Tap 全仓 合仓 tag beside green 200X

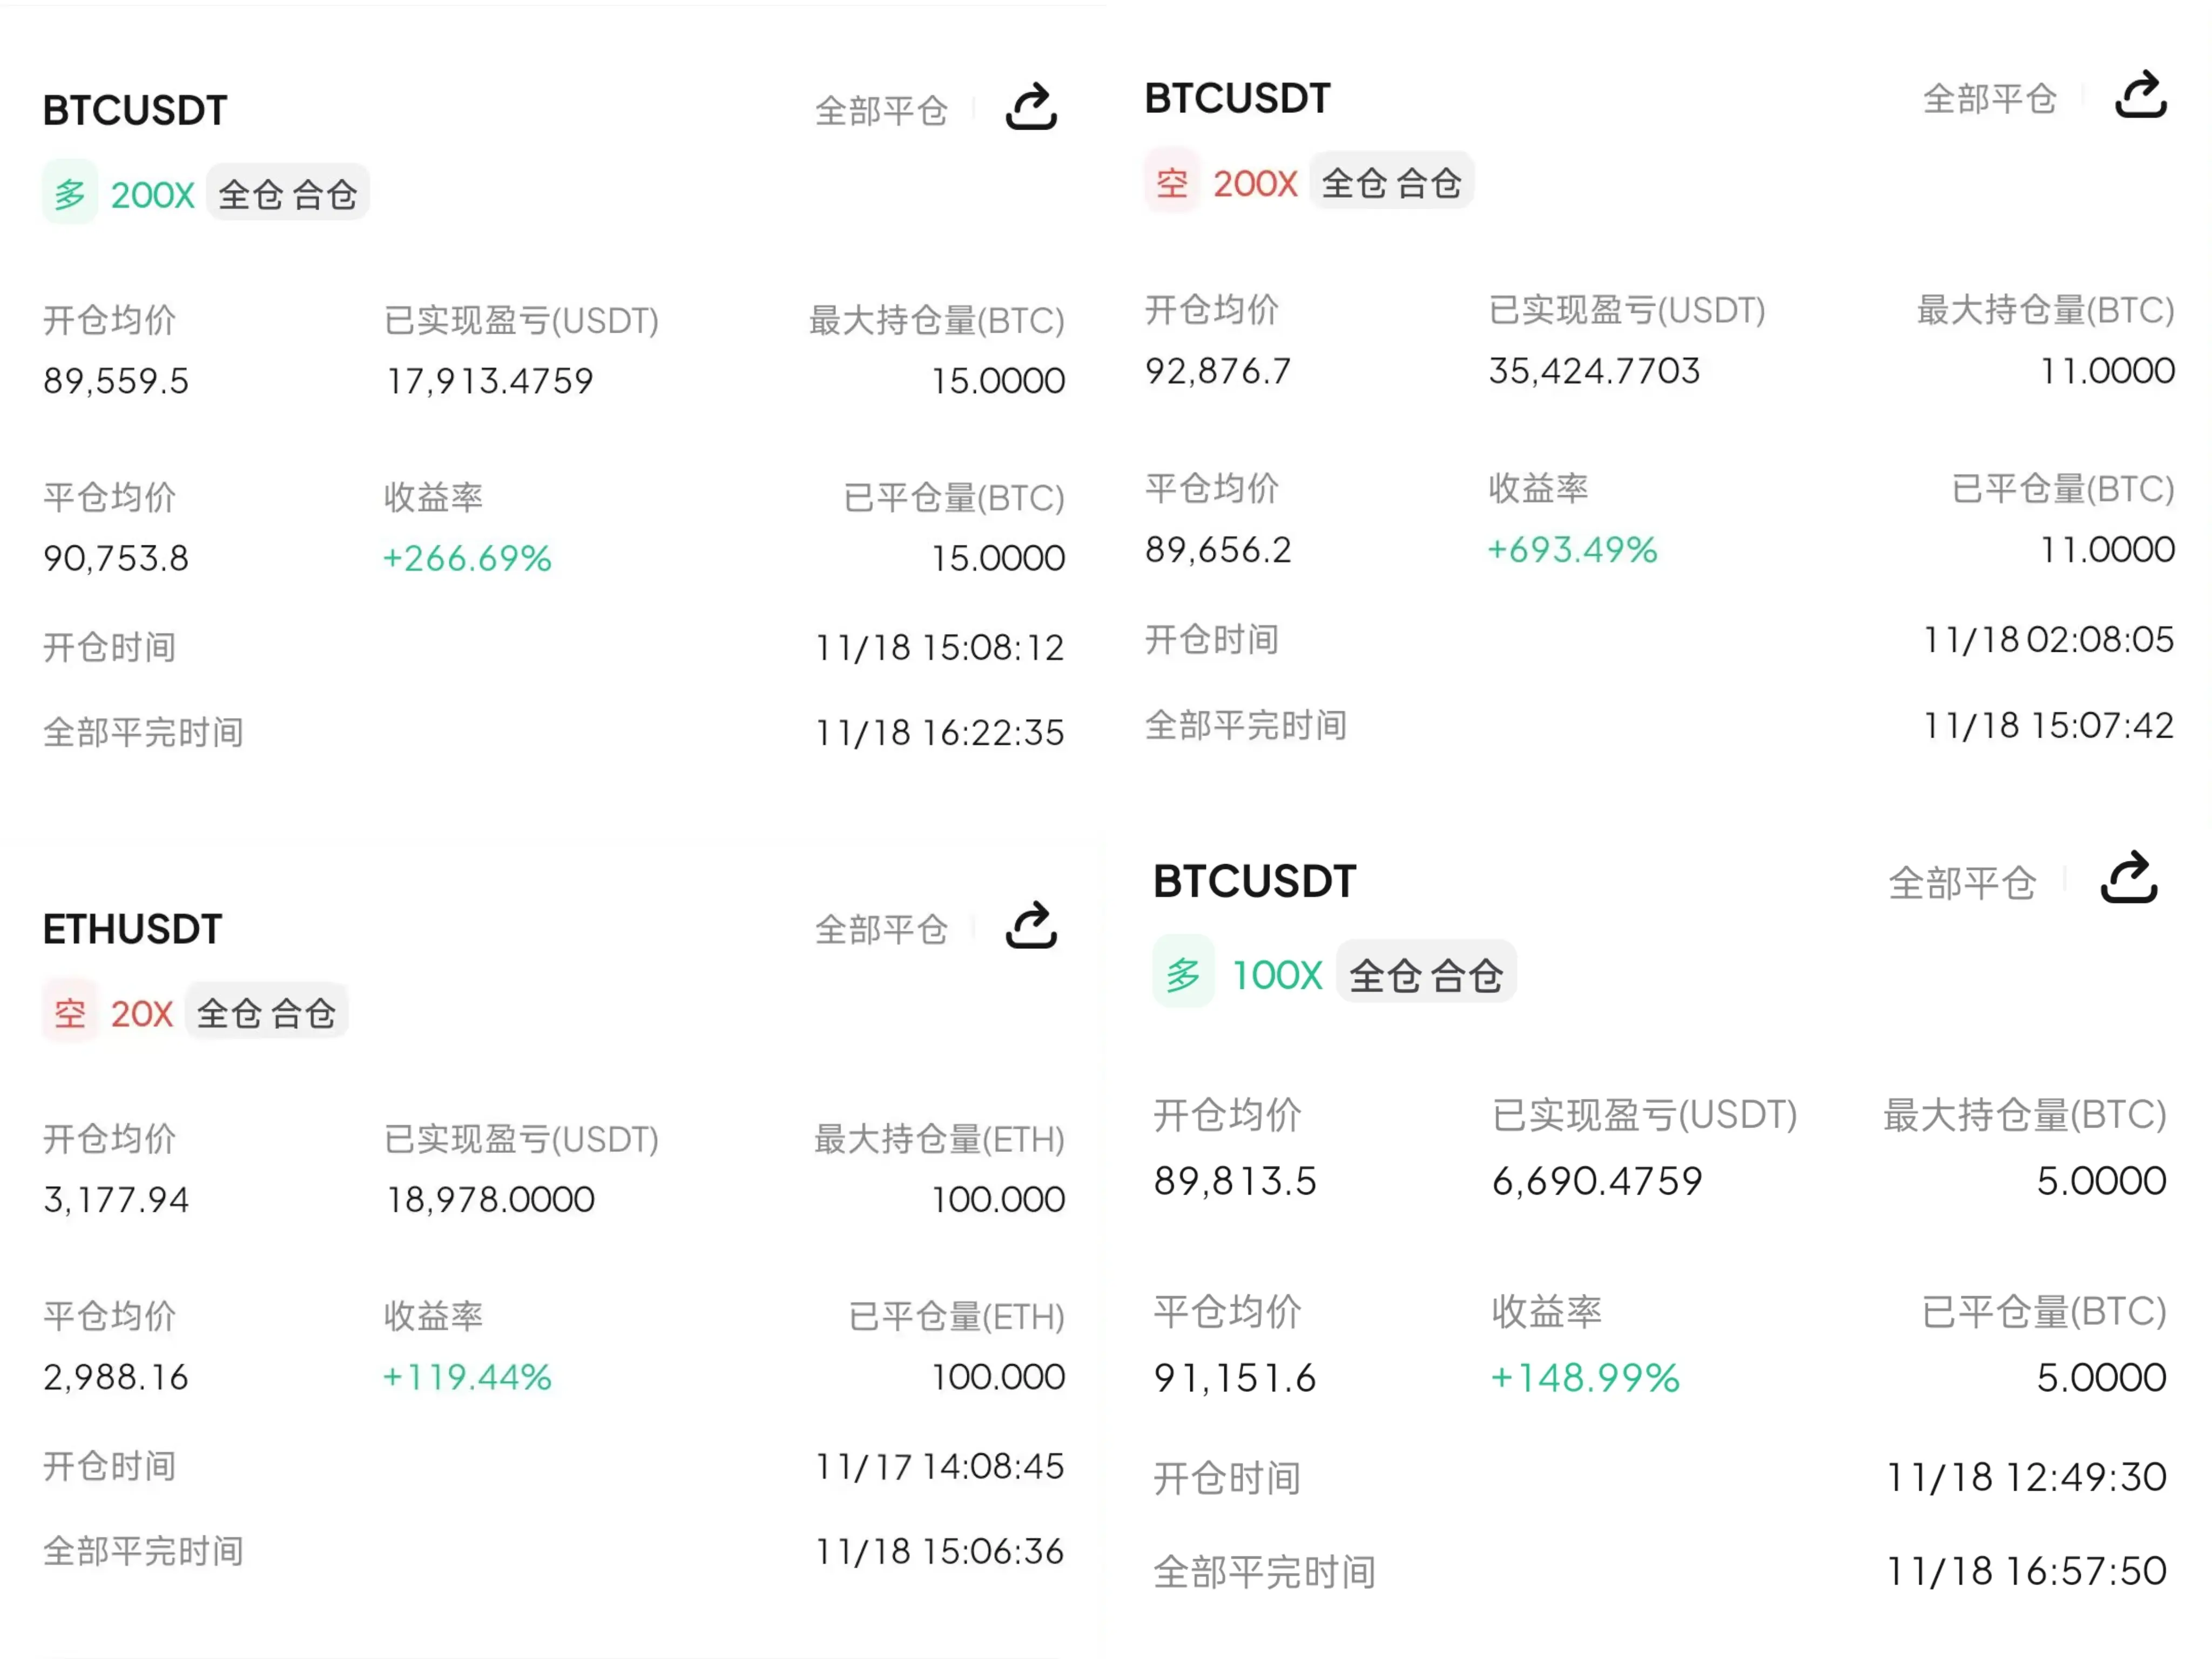[288, 194]
